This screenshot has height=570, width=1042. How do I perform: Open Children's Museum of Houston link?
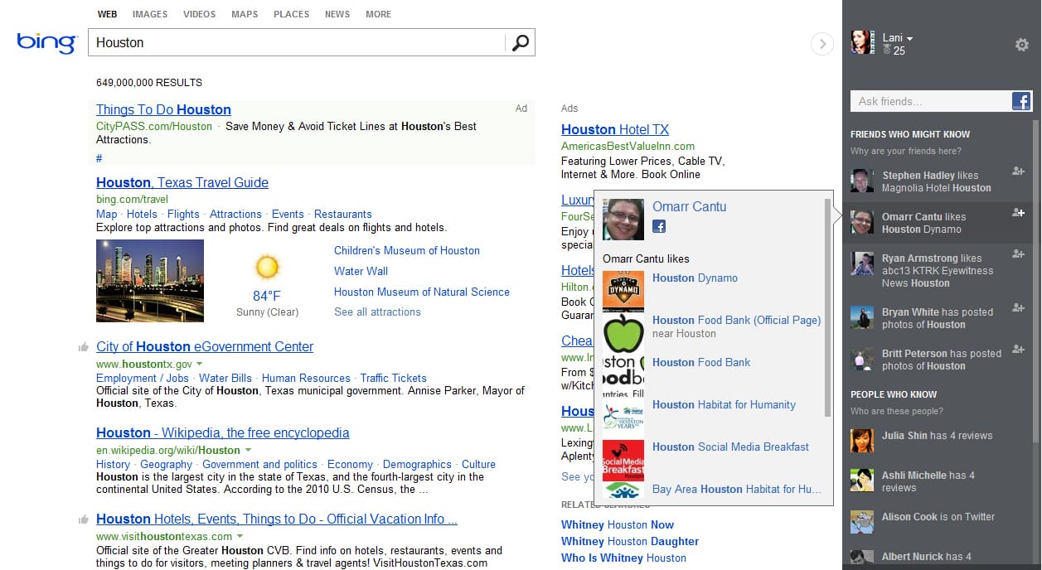(x=406, y=250)
